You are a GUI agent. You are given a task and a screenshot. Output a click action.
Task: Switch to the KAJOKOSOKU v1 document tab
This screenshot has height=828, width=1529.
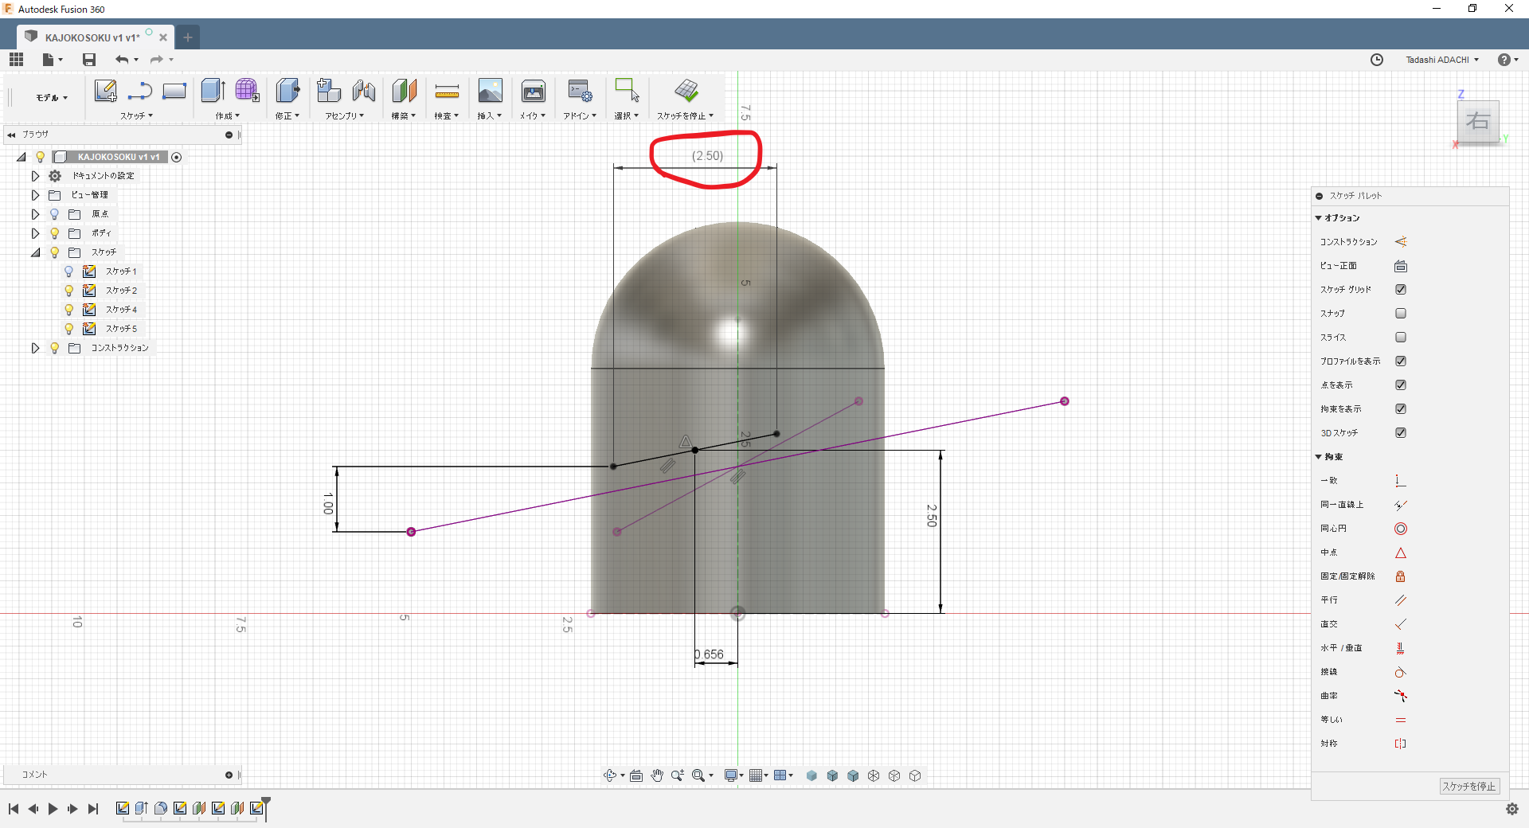(x=92, y=37)
